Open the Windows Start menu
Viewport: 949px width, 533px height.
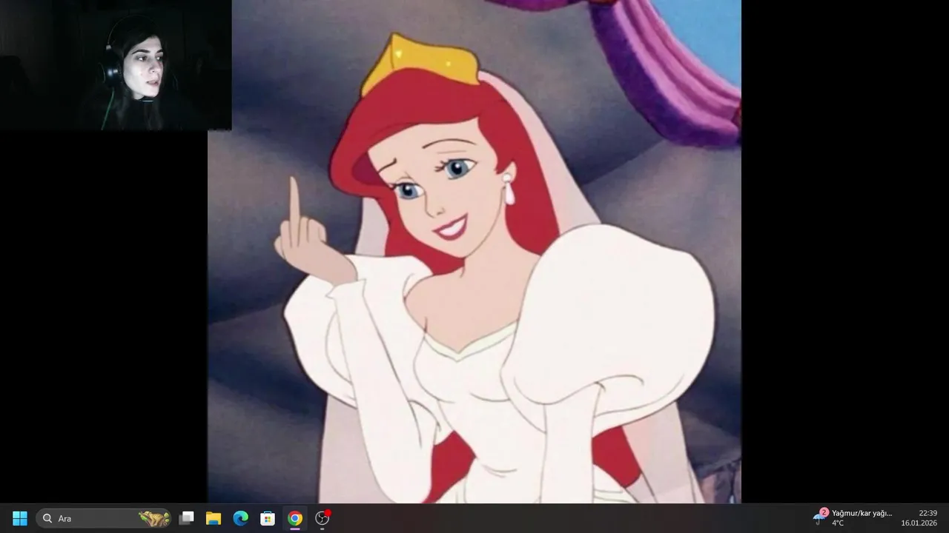20,518
